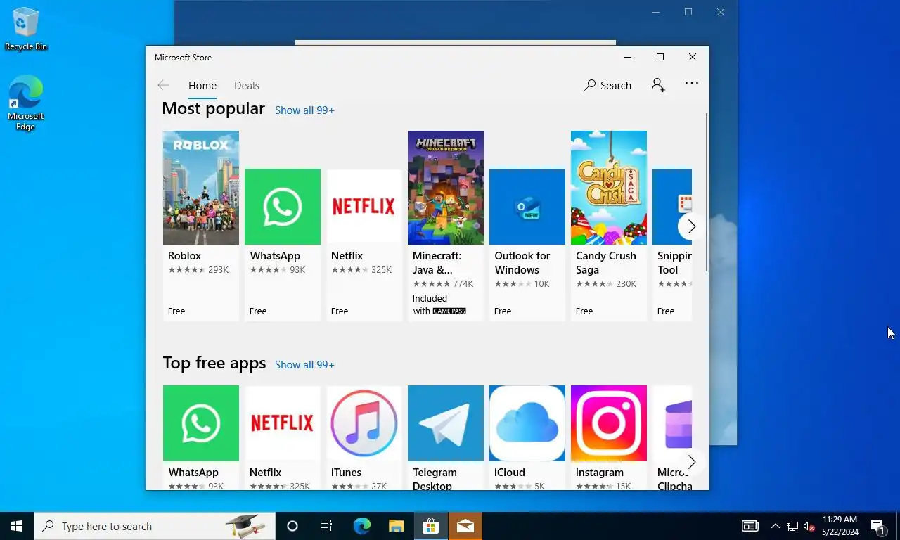Viewport: 900px width, 540px height.
Task: Switch to the Deals tab
Action: coord(247,85)
